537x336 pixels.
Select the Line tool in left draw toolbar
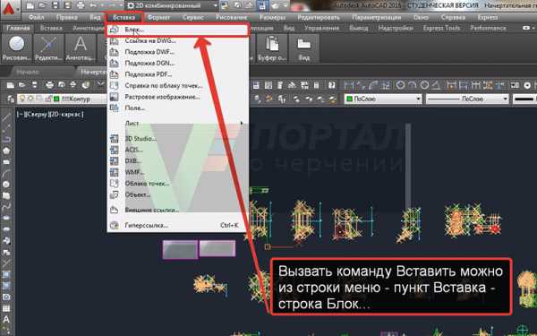point(6,117)
